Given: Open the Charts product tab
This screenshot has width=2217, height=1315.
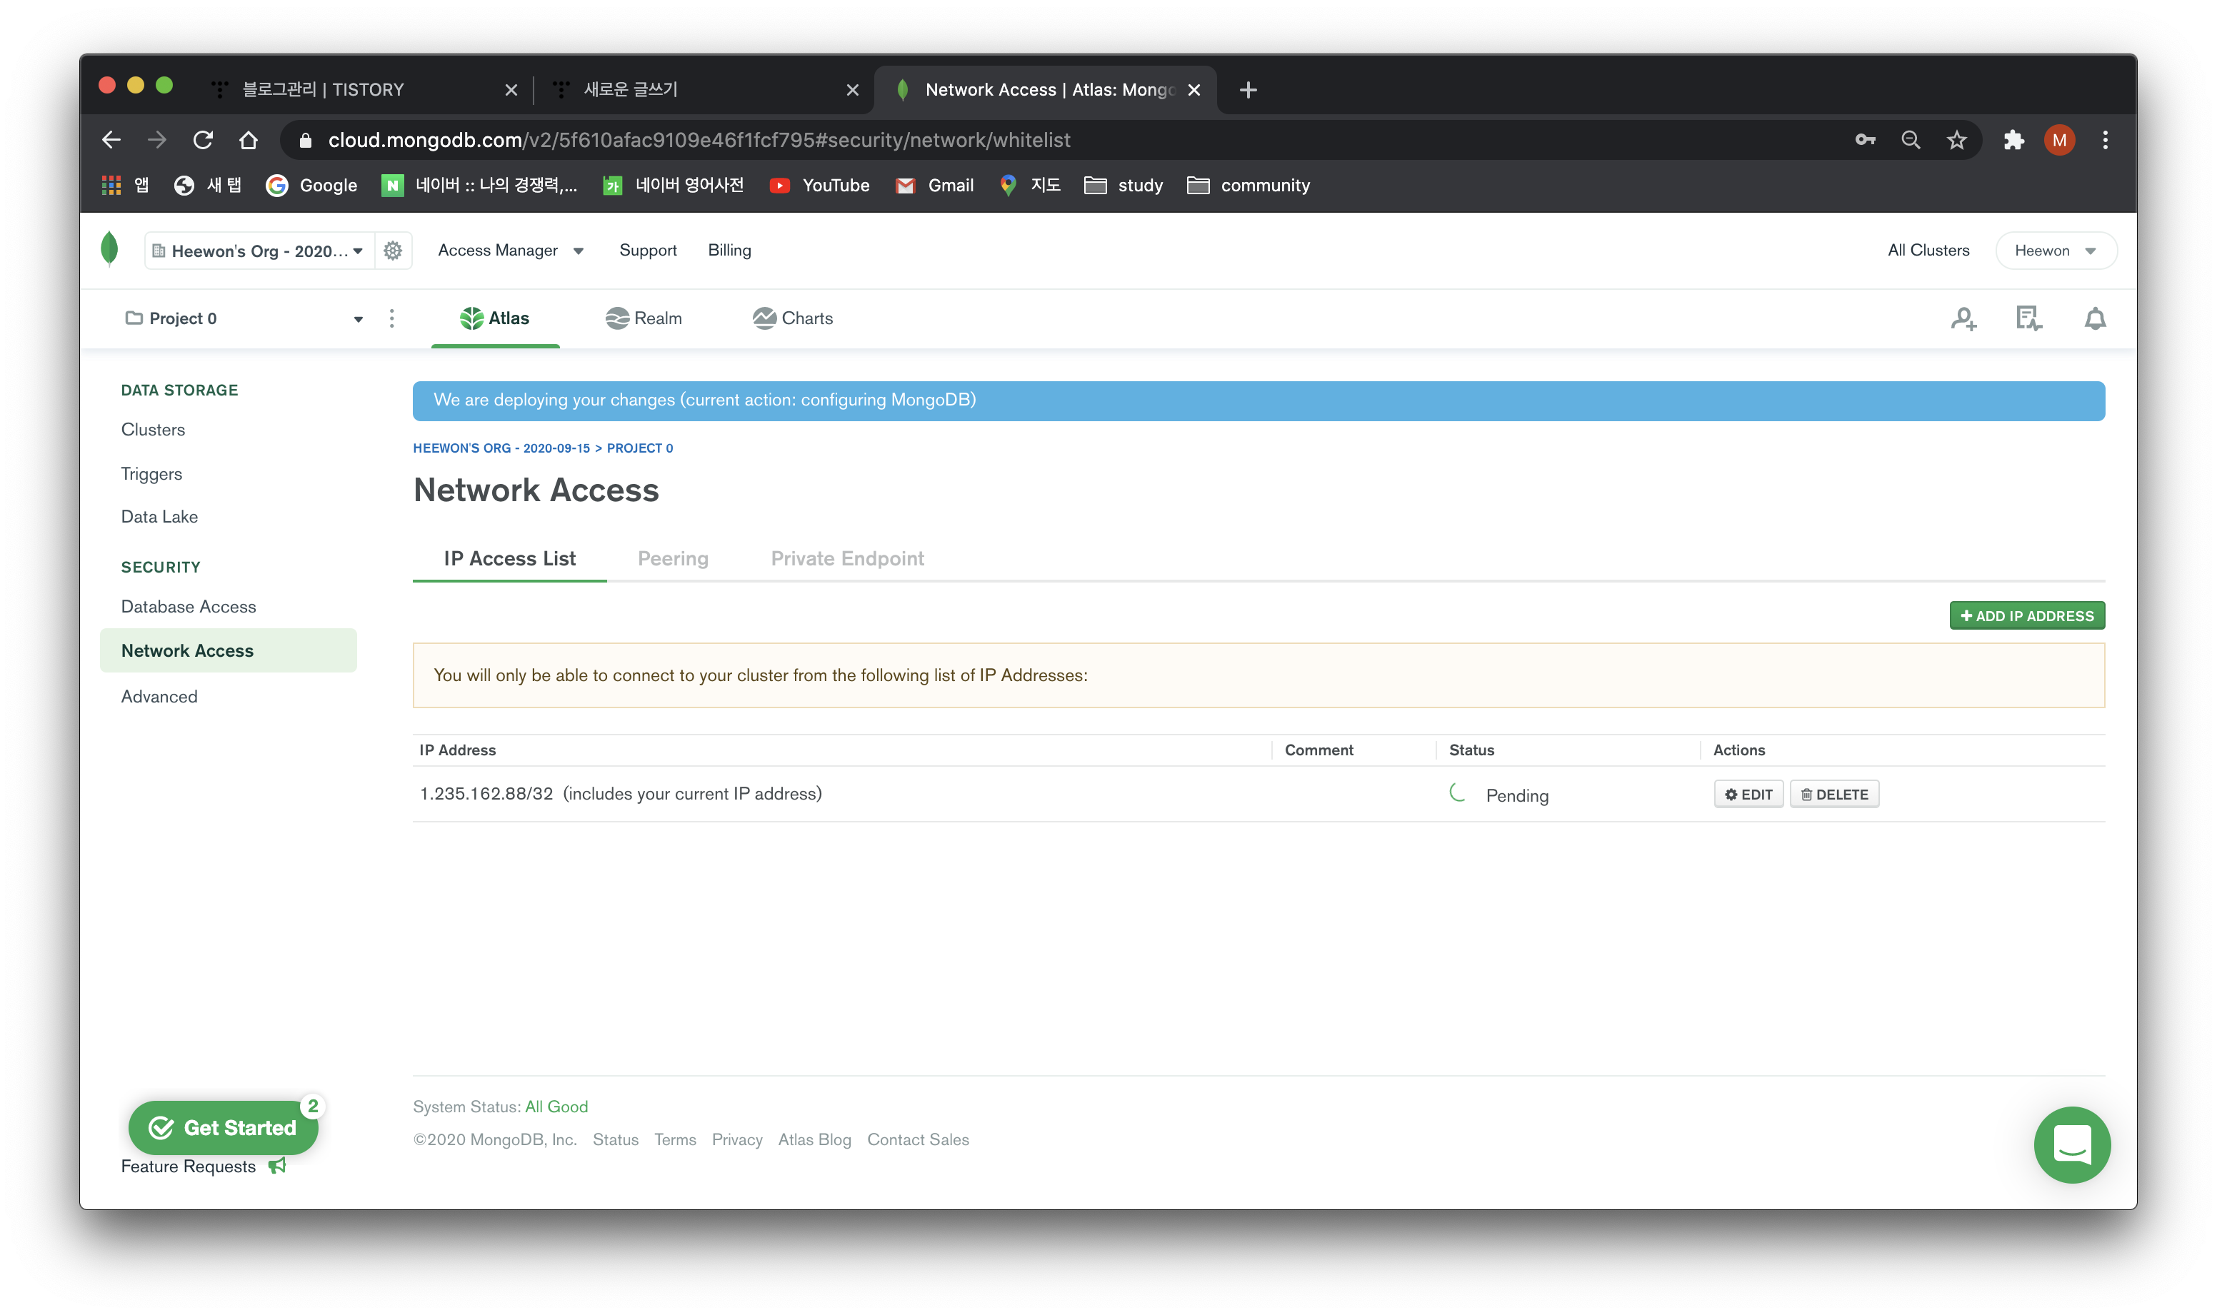Looking at the screenshot, I should tap(793, 318).
